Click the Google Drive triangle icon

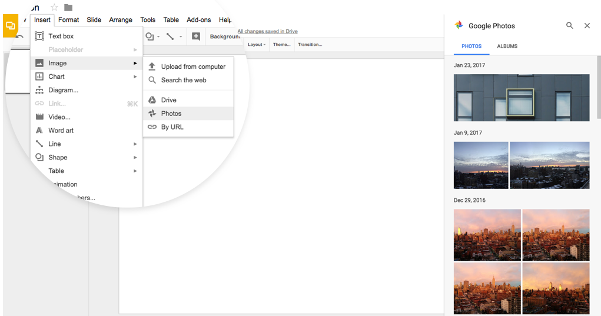coord(152,100)
